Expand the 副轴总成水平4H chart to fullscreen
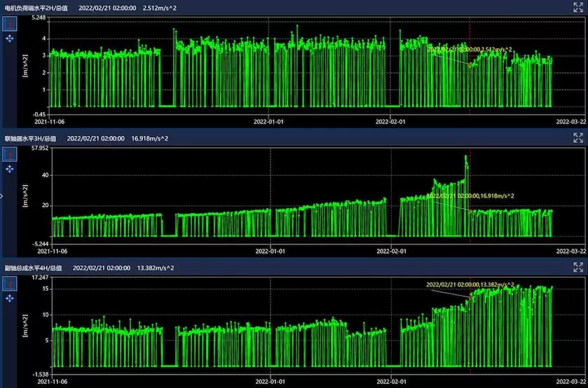The image size is (588, 388). click(x=578, y=267)
